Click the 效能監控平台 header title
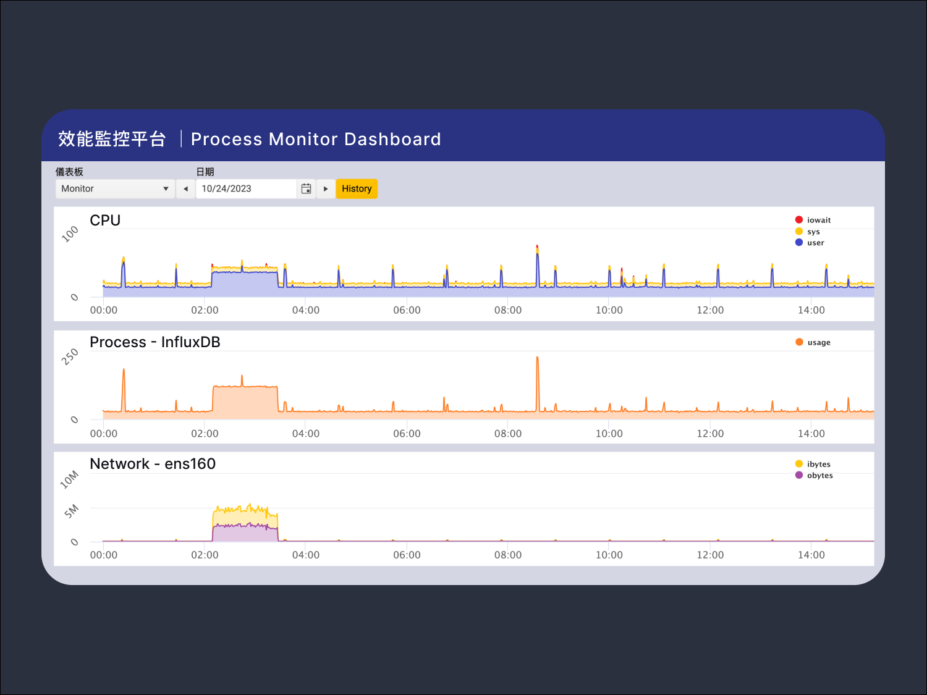927x695 pixels. pos(112,139)
